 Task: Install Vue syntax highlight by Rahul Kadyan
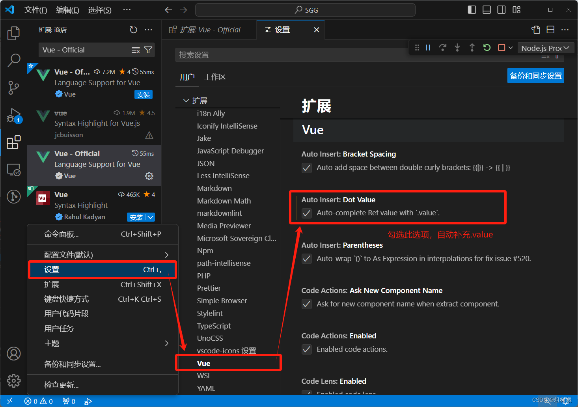pos(136,217)
